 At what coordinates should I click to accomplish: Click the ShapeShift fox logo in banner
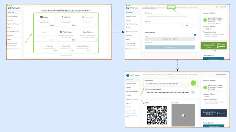tap(218, 113)
